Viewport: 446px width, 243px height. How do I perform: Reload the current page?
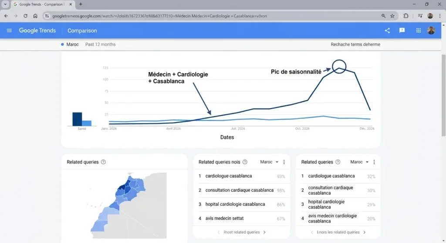click(x=25, y=16)
